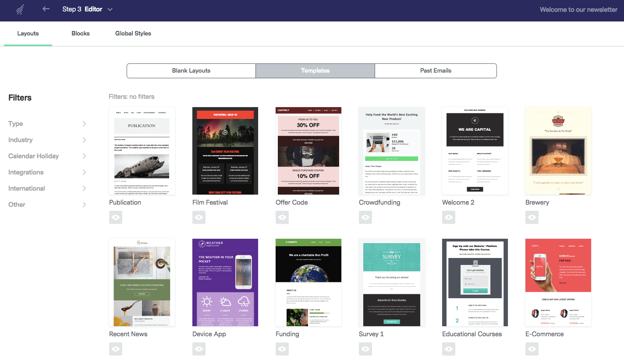Click eye icon under Crowdfunding

pyautogui.click(x=365, y=217)
